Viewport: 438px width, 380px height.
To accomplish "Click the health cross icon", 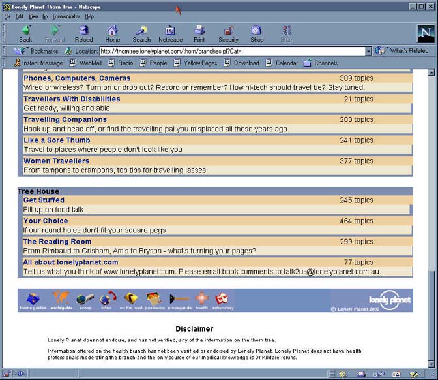I will tap(201, 301).
